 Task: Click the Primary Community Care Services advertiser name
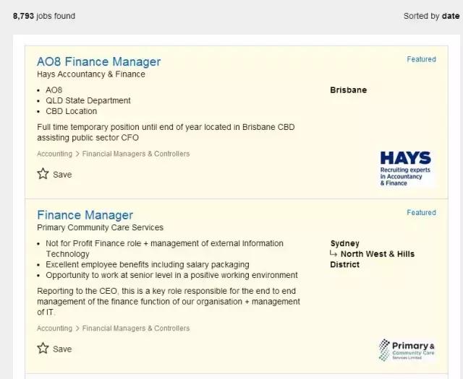tap(100, 227)
